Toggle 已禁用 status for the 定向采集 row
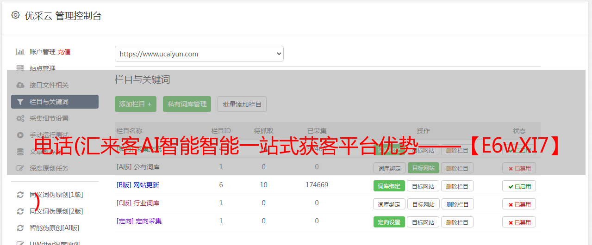Image resolution: width=592 pixels, height=245 pixels. [x=519, y=222]
